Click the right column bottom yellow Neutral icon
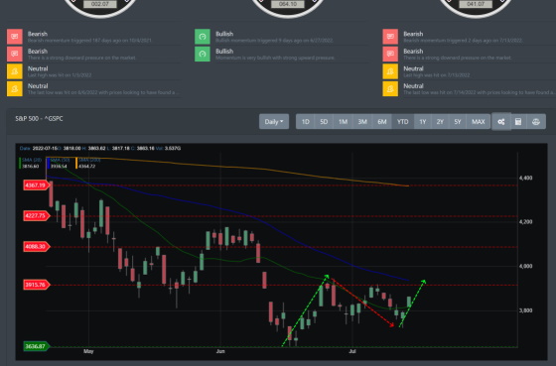 pyautogui.click(x=390, y=88)
